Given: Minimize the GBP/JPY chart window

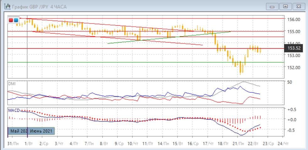Looking at the screenshot, I should [x=272, y=6].
